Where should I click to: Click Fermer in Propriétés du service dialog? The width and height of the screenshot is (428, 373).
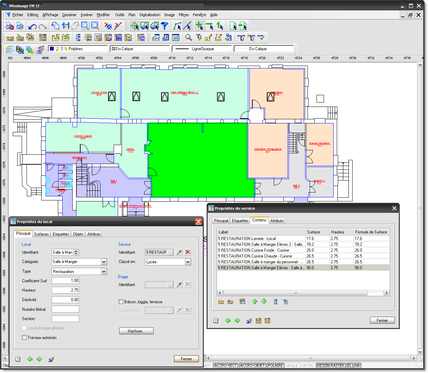382,320
